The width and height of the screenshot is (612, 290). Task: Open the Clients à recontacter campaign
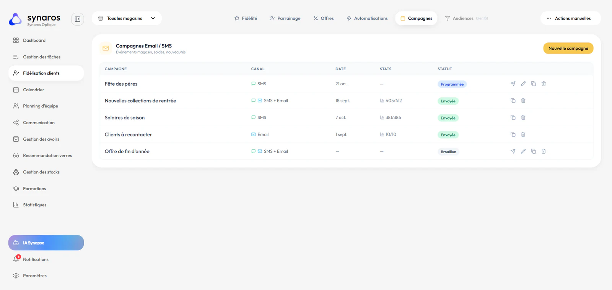tap(128, 134)
